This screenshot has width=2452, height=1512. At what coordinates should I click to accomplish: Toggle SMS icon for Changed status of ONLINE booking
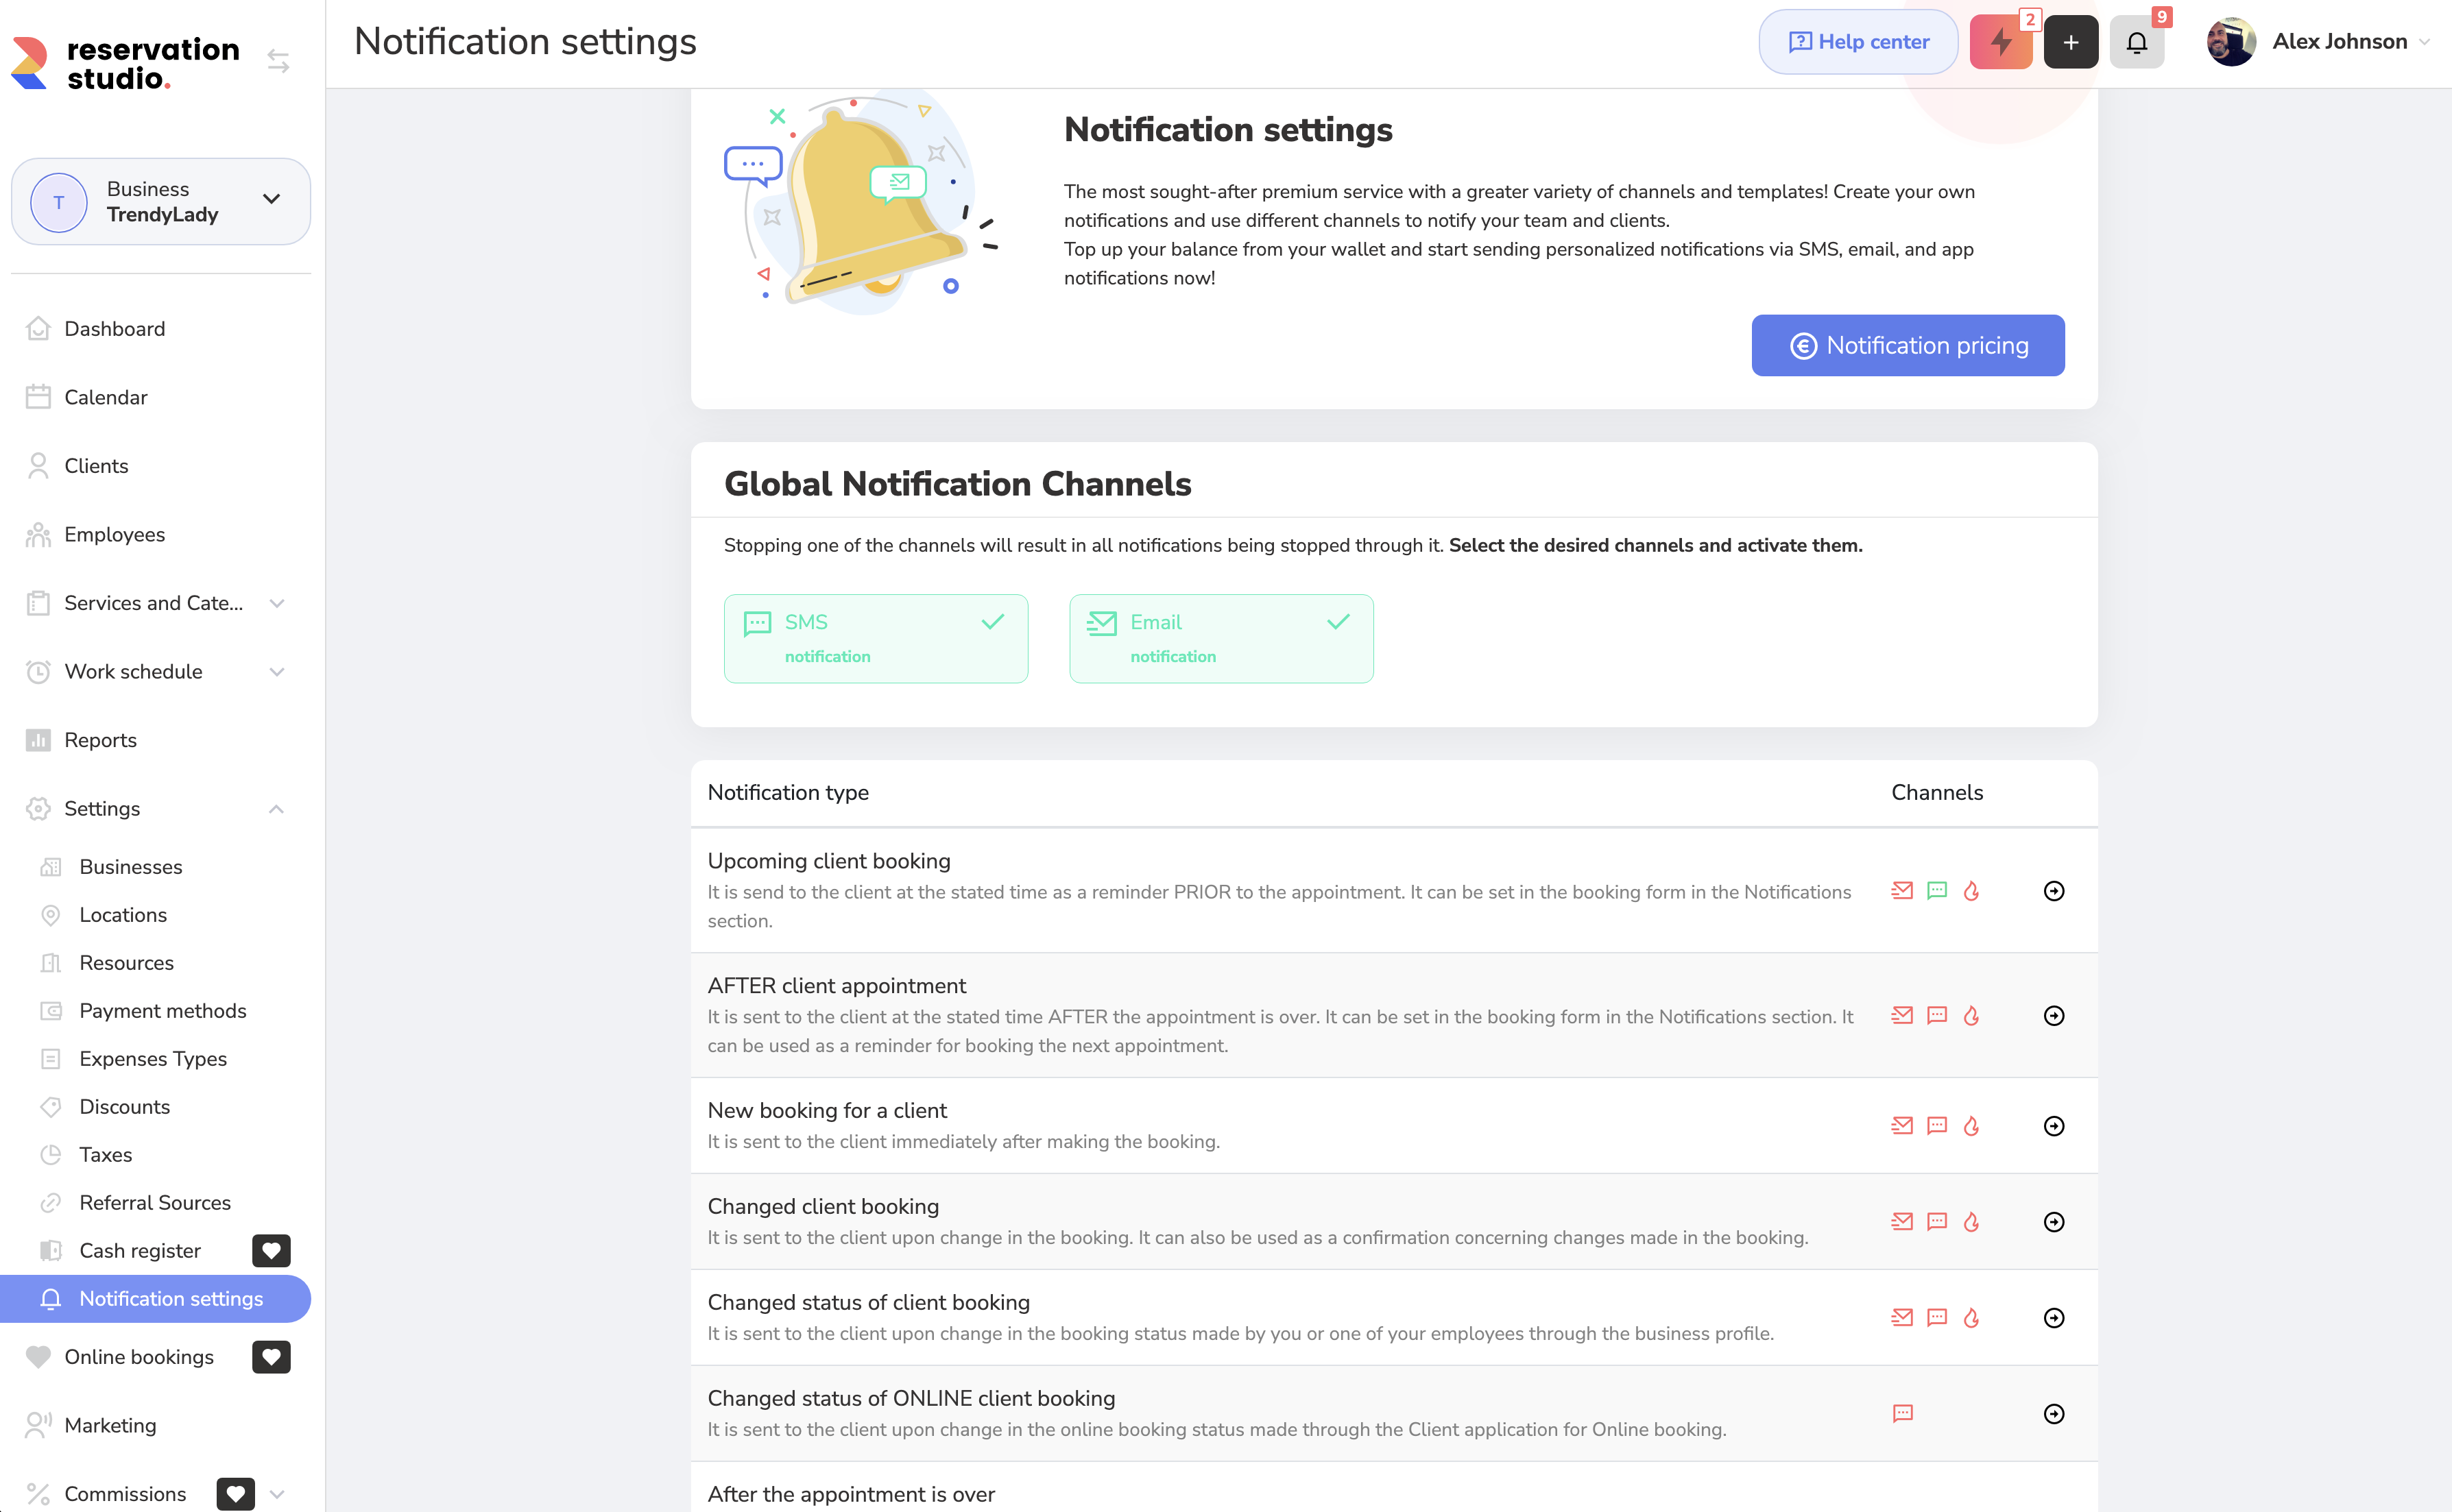tap(1902, 1413)
